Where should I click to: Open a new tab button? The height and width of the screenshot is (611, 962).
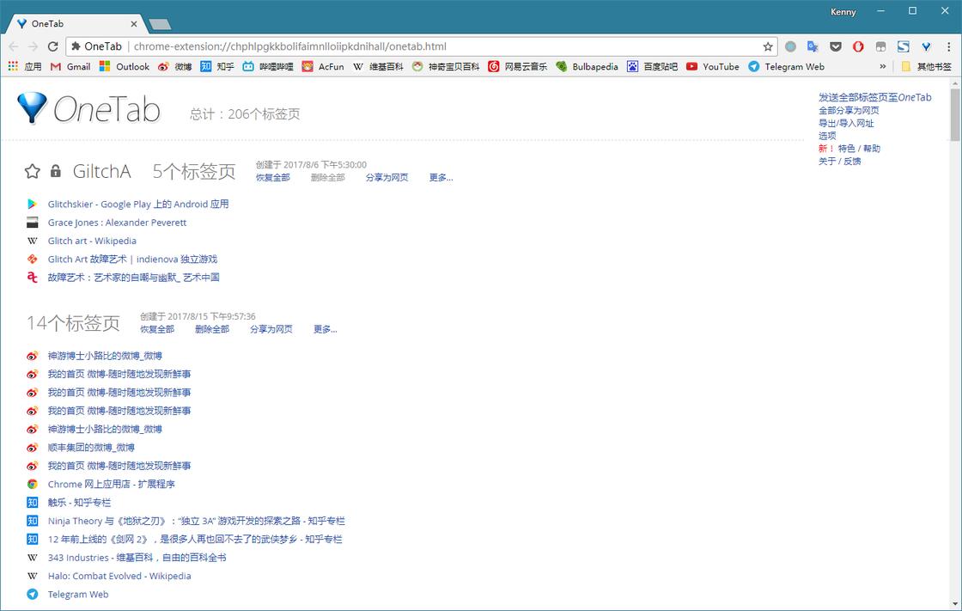[x=160, y=25]
